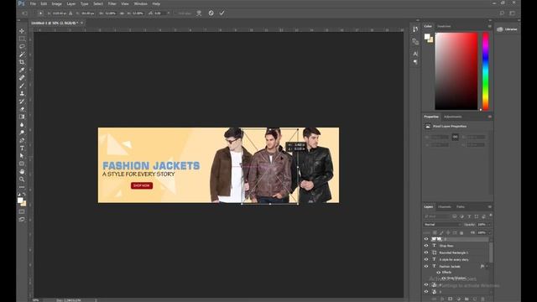537x302 pixels.
Task: Toggle visibility of the Effects entry
Action: [x=438, y=272]
